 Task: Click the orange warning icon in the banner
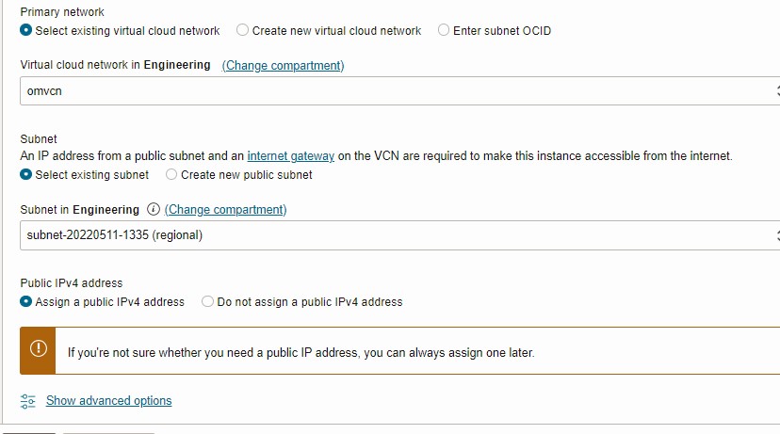[38, 349]
